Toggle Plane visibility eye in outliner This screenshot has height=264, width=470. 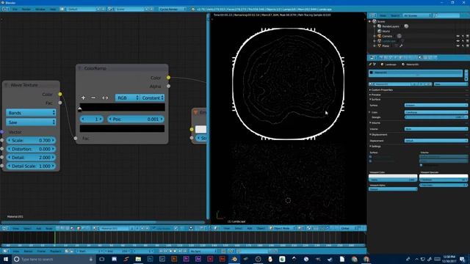pos(458,45)
